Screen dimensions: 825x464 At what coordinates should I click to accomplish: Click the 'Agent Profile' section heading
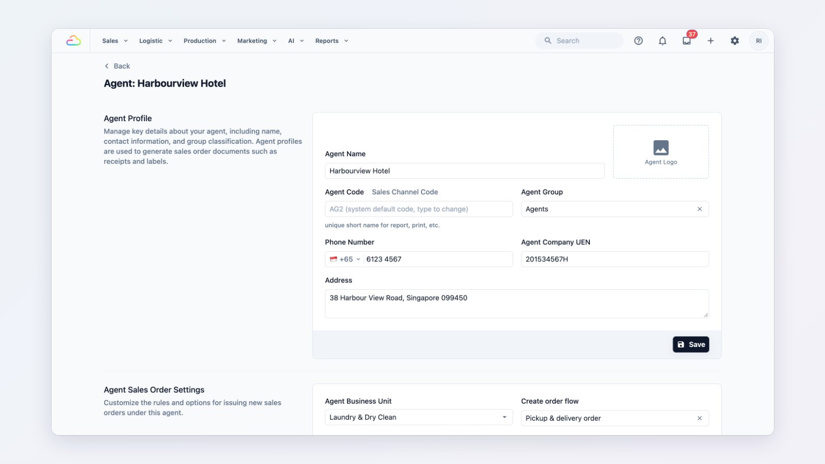[128, 119]
